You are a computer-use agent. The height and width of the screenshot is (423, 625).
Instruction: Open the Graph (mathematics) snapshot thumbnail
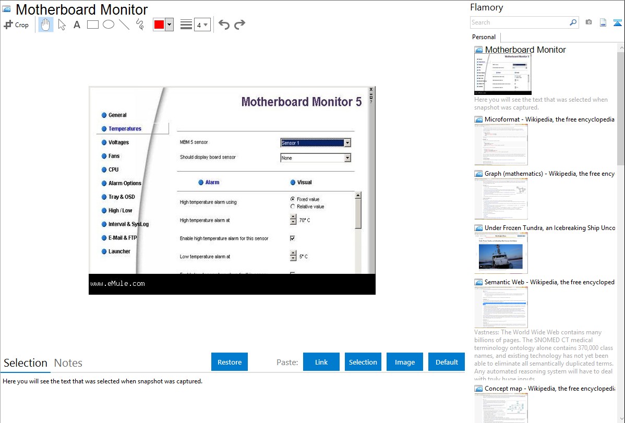point(501,199)
